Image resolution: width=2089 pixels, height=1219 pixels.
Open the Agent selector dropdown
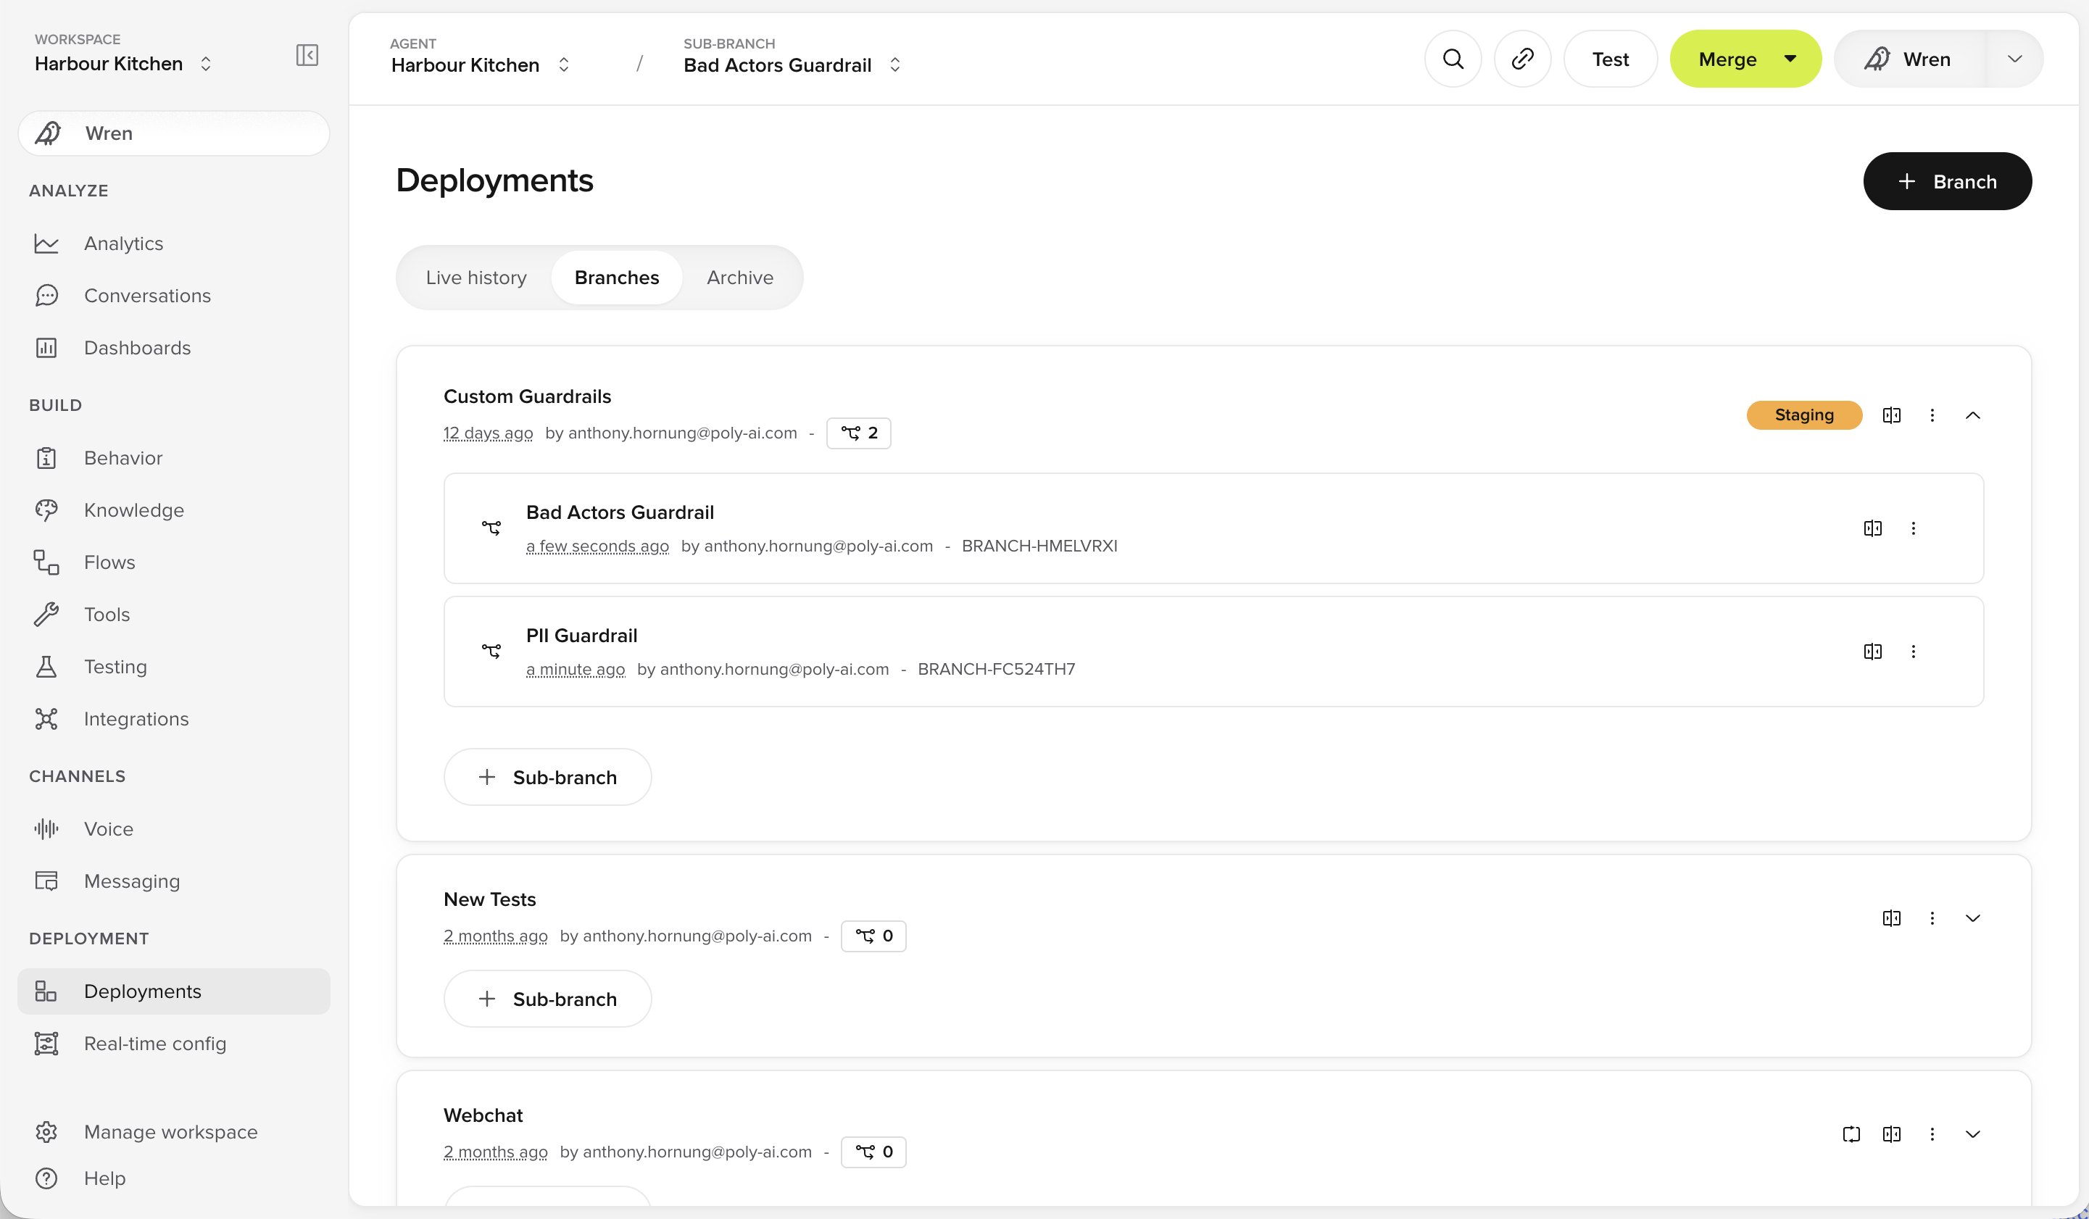(480, 65)
